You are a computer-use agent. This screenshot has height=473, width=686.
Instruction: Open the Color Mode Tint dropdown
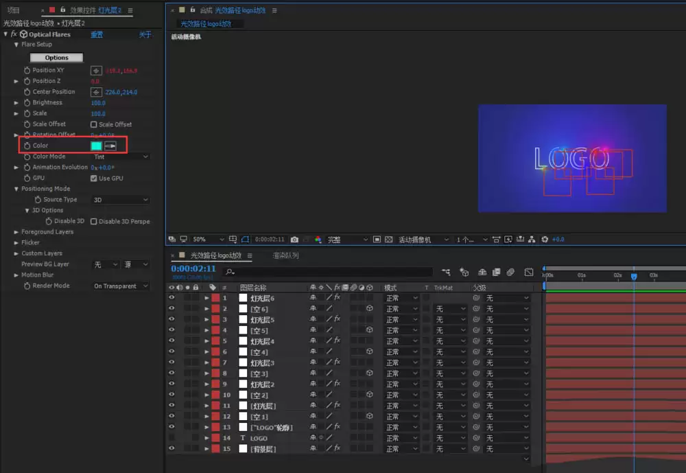(x=121, y=157)
